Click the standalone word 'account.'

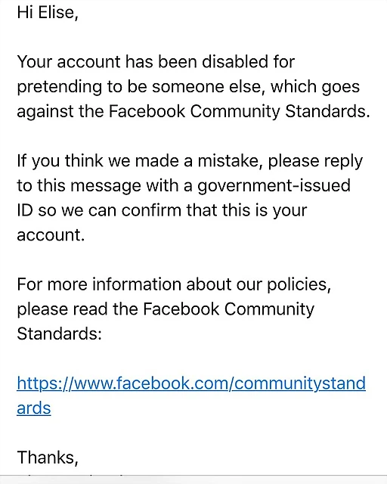click(51, 235)
